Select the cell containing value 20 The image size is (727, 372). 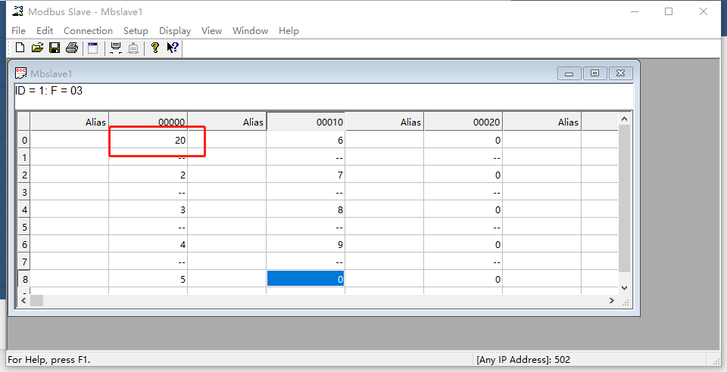[x=148, y=140]
